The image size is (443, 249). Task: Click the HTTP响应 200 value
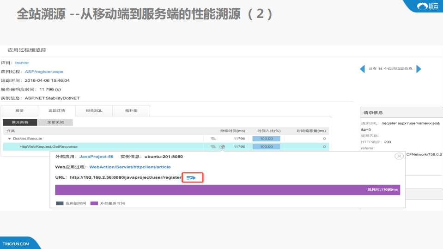(388, 142)
